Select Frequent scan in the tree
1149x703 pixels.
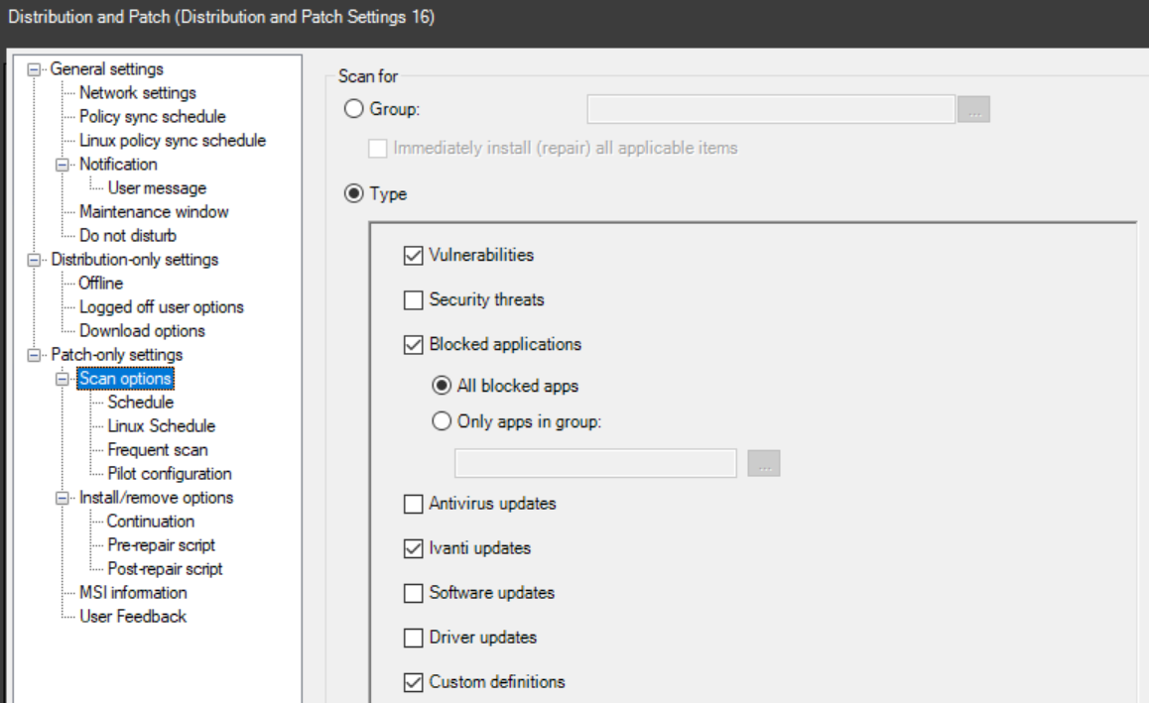157,450
